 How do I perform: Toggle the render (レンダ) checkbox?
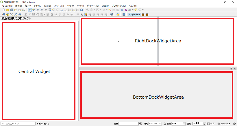click(x=209, y=124)
